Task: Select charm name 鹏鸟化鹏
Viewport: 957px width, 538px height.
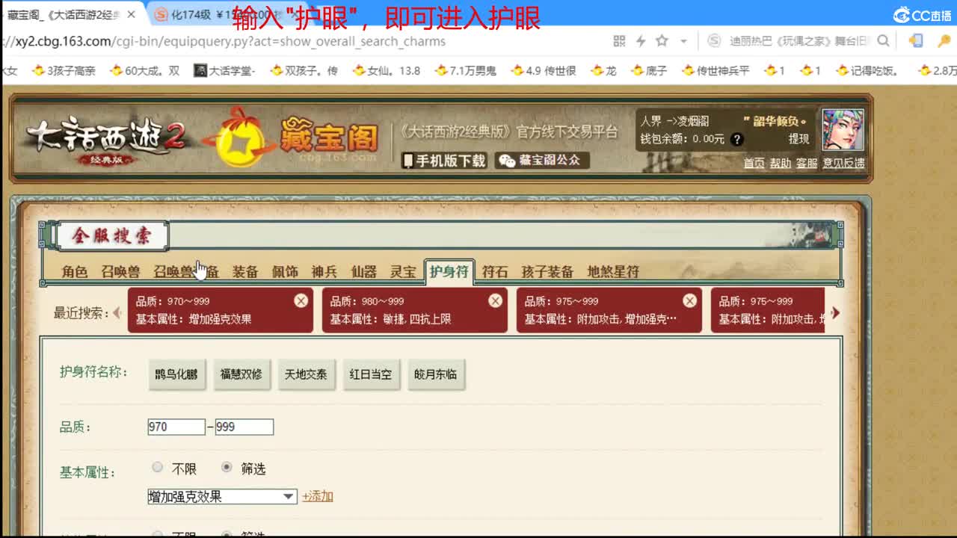Action: [176, 374]
